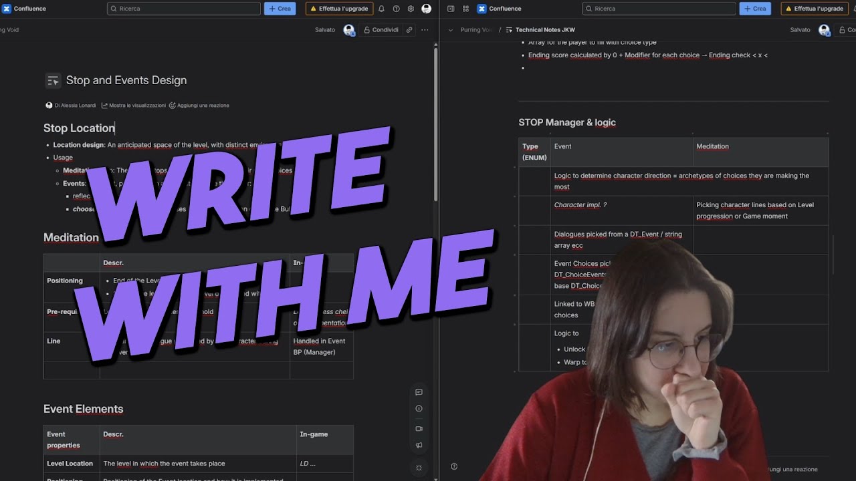This screenshot has height=481, width=856.
Task: Click 'LD ...' cell in Event Elements table
Action: click(324, 464)
